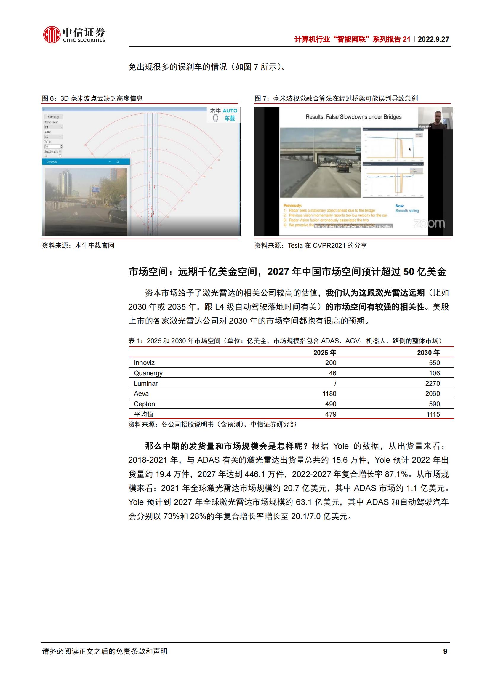Click 'Results: False Slowdowns under Bridges' title

(353, 117)
